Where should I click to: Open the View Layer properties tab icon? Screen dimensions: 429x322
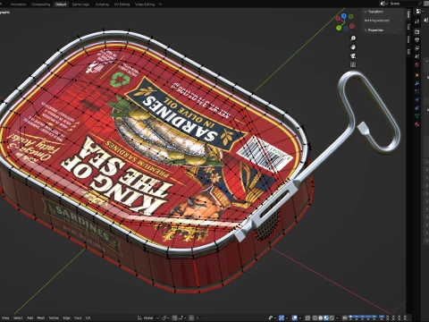(417, 48)
